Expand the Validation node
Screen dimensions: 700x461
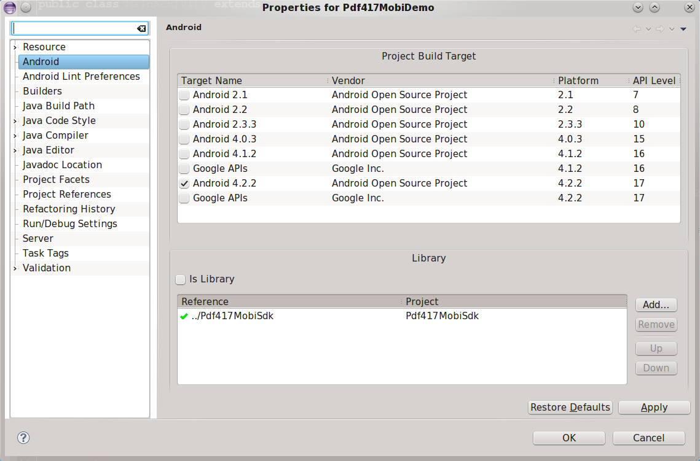pos(15,268)
